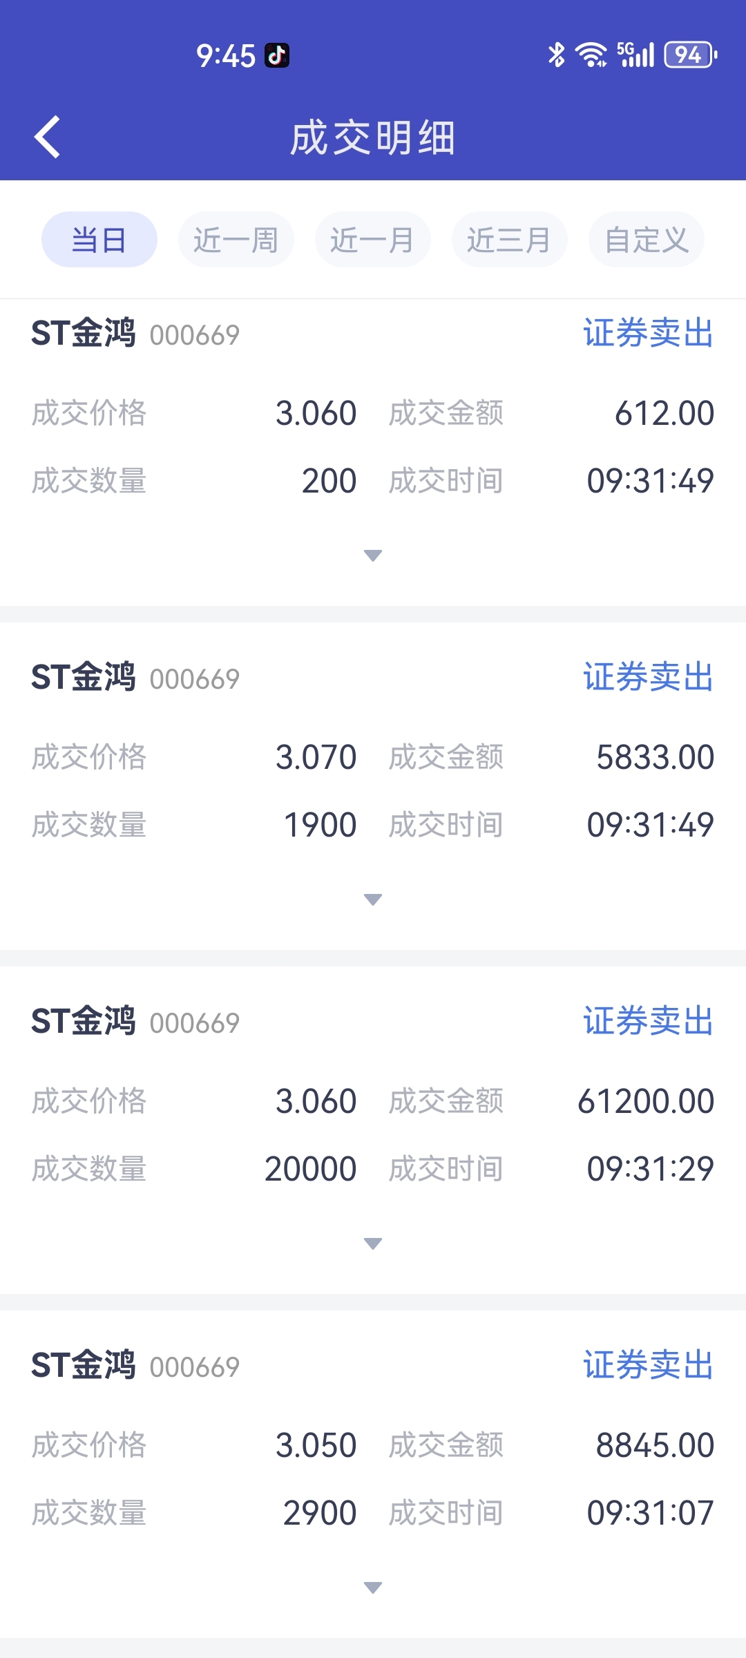Show trades for 近三月
Image resolution: width=746 pixels, height=1658 pixels.
[x=510, y=240]
